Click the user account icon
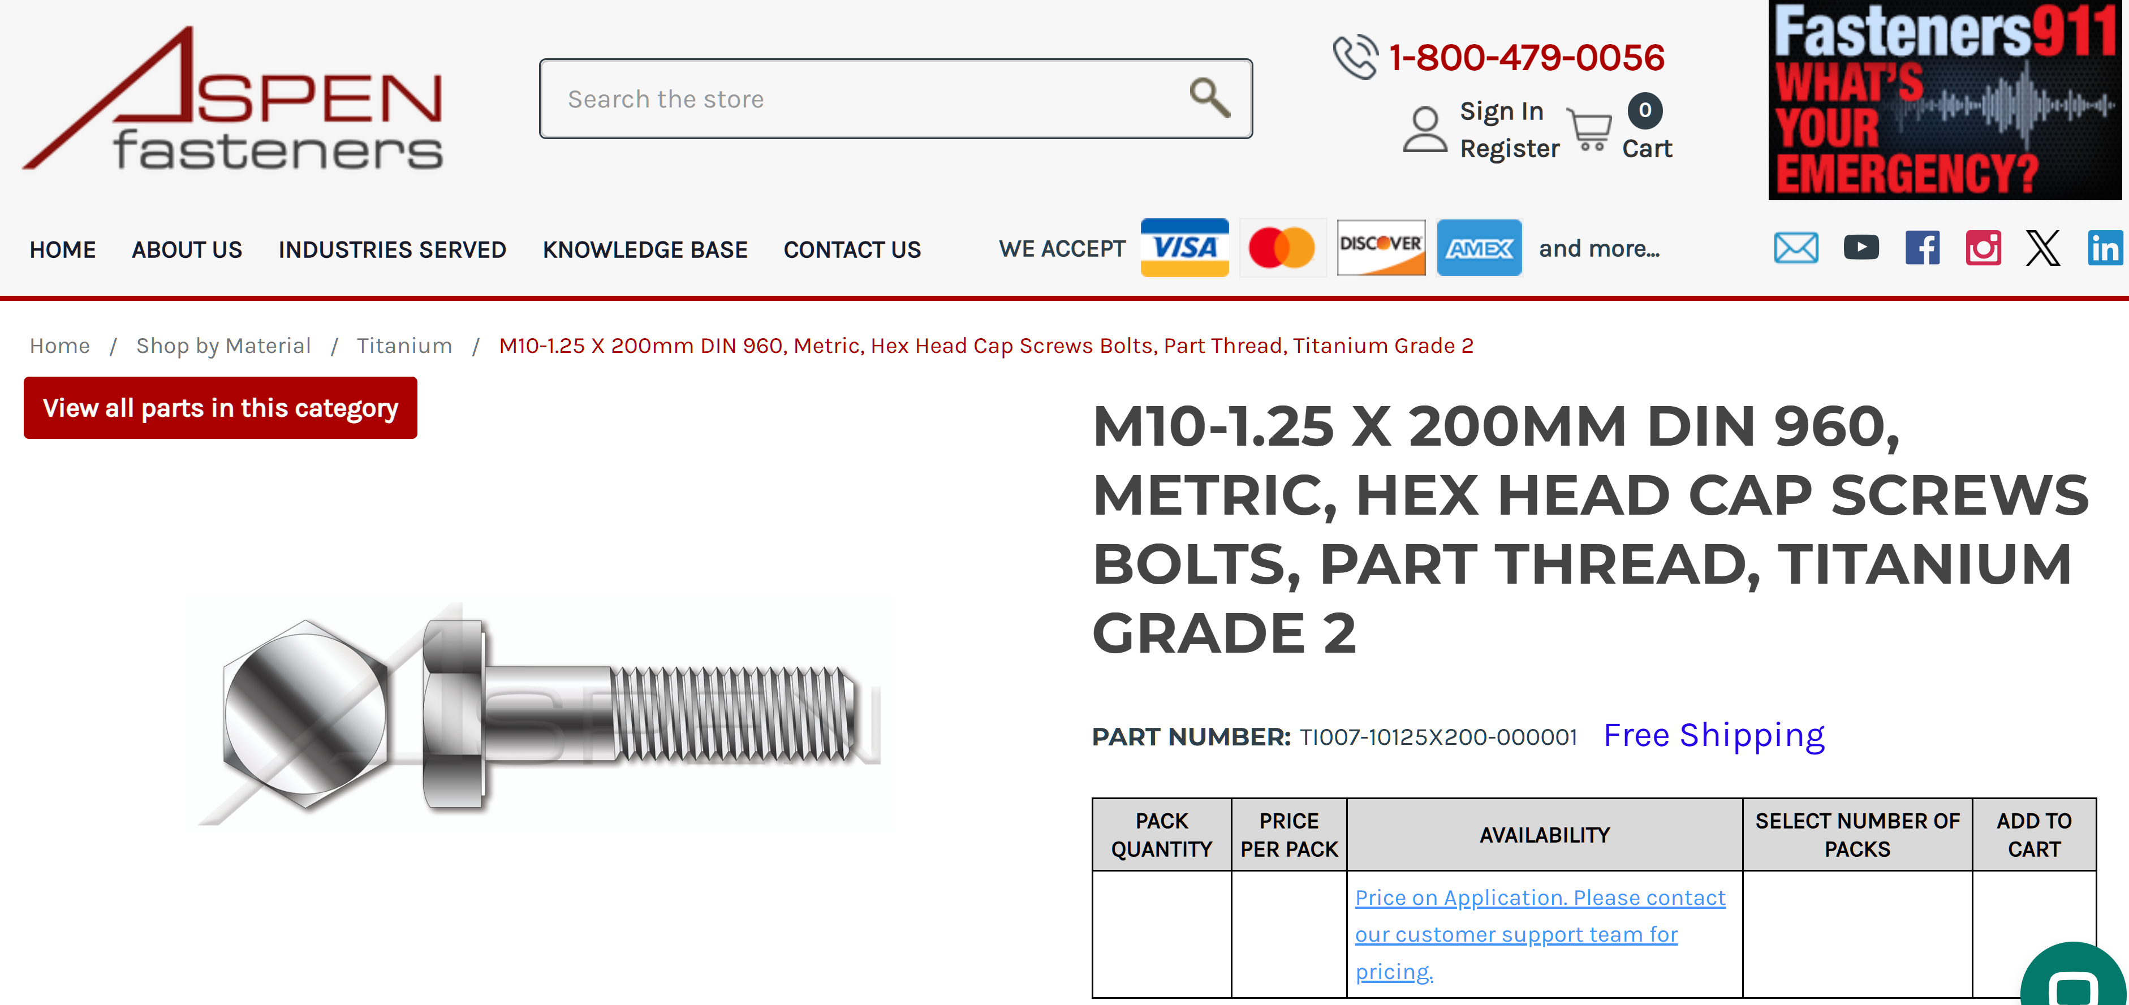 point(1425,130)
